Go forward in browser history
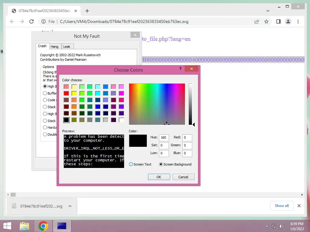The image size is (310, 232). pos(22,21)
